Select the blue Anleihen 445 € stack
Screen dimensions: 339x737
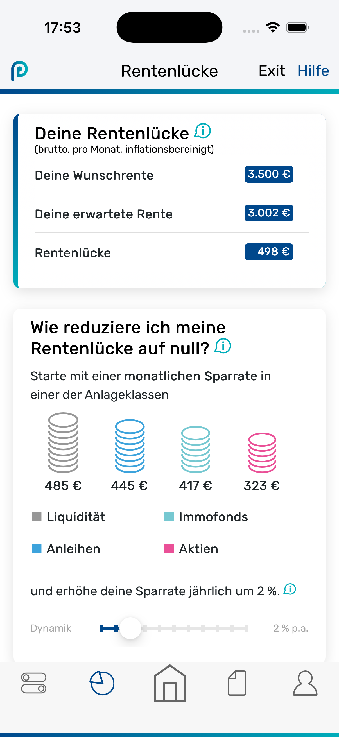coord(130,446)
